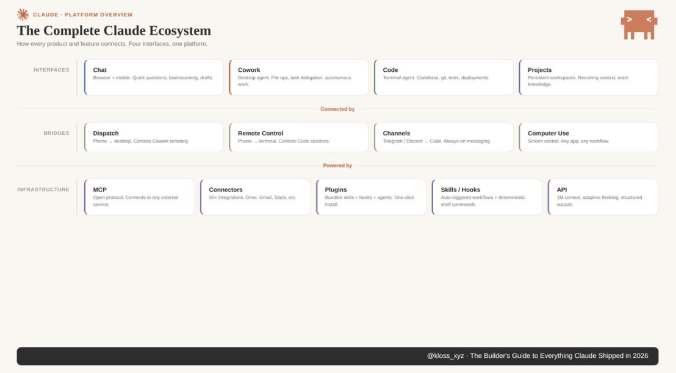Select the API card

pyautogui.click(x=603, y=197)
